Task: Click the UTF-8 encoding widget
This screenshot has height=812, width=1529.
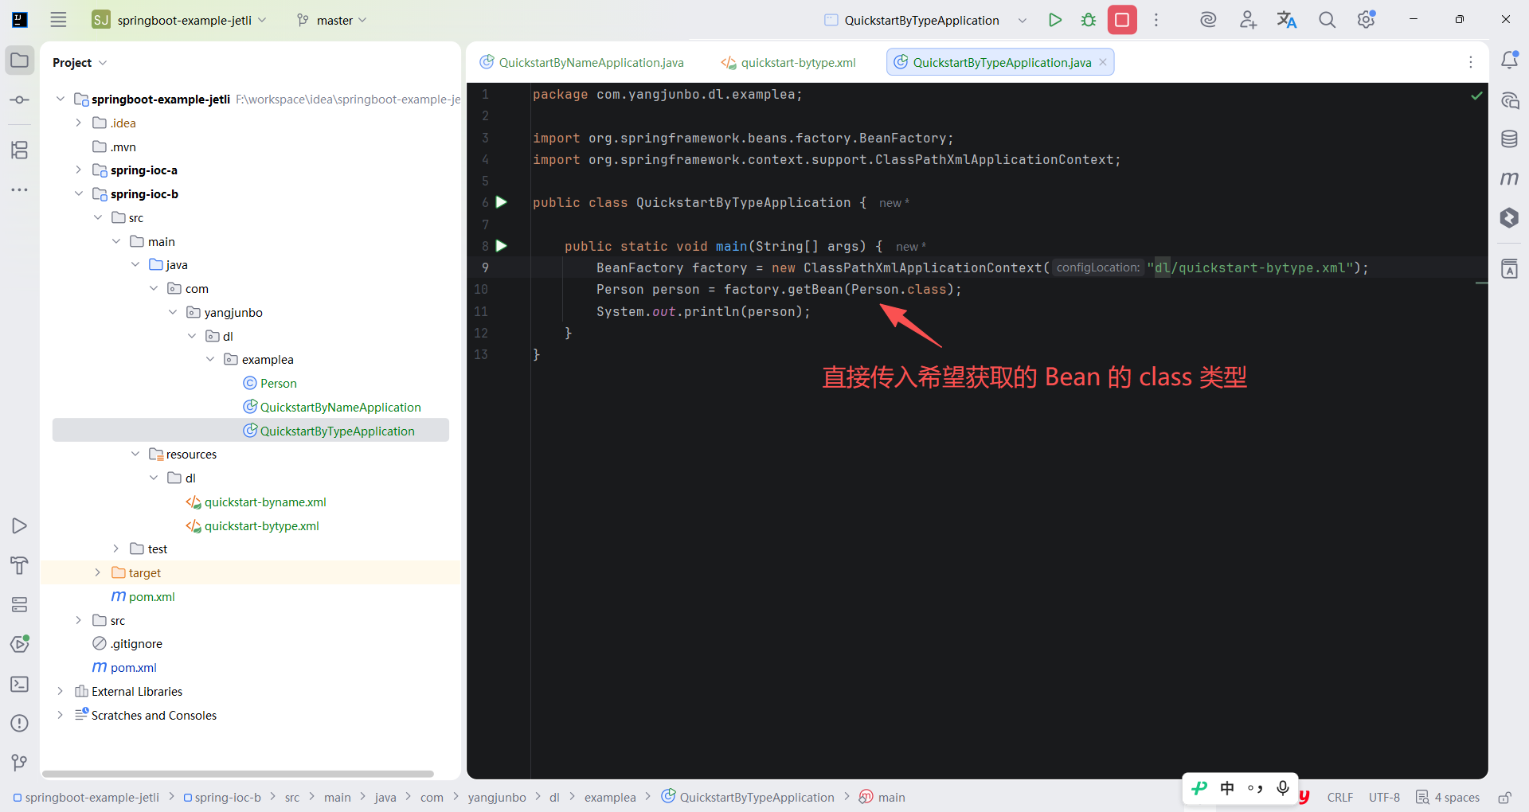Action: point(1384,798)
